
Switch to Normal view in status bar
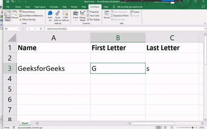pos(158,127)
